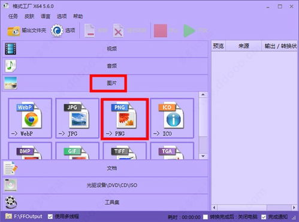Viewport: 299px width, 222px height.
Task: Enable 转换完成后:关闭电脑 shutdown checkbox
Action: pos(206,217)
